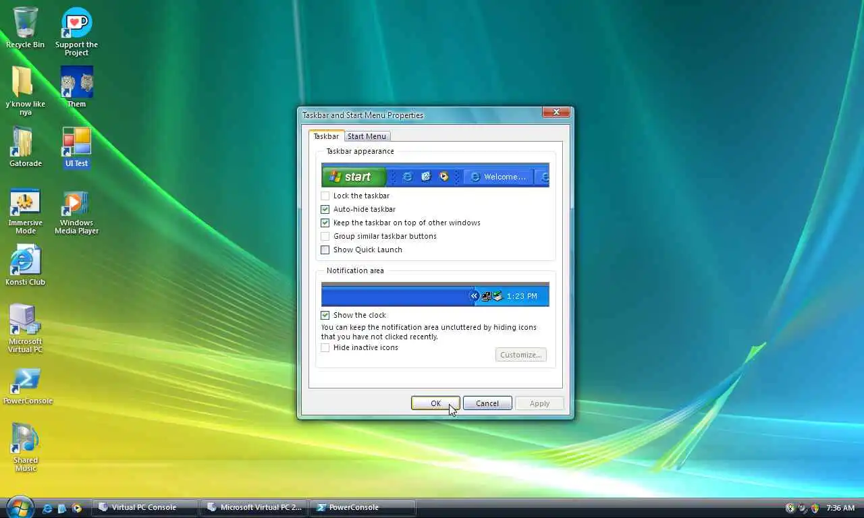
Task: Open the Start menu orb
Action: [20, 507]
